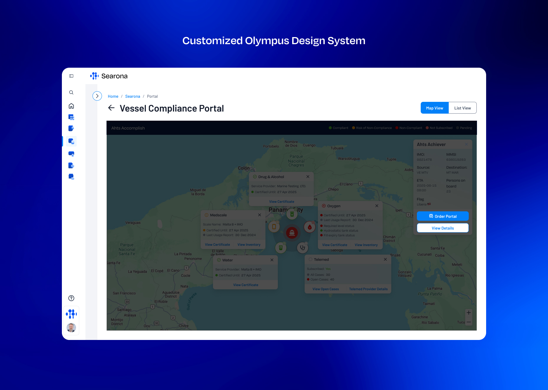Image resolution: width=548 pixels, height=390 pixels.
Task: Close the Water card
Action: coord(272,260)
